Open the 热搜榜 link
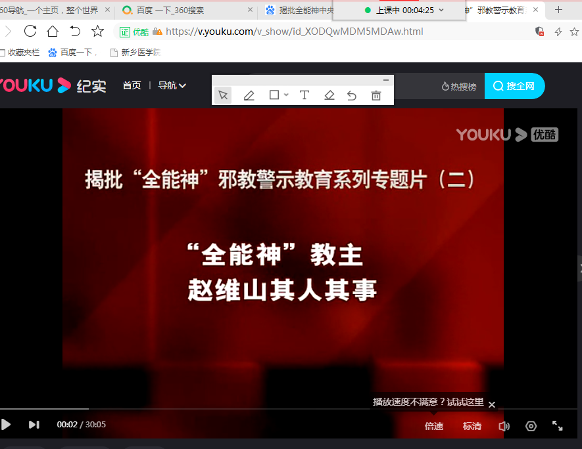Image resolution: width=582 pixels, height=449 pixels. point(459,86)
